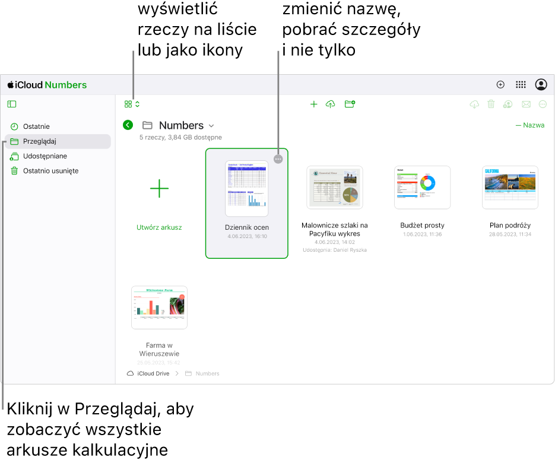The image size is (555, 466).
Task: Open the account profile icon
Action: click(x=541, y=85)
